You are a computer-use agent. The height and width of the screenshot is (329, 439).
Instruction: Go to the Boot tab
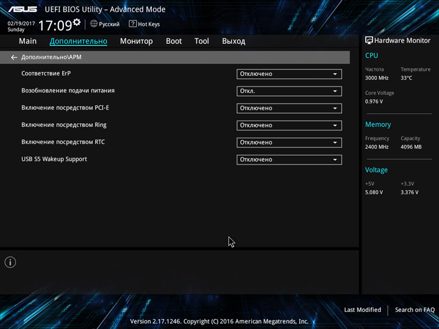click(x=174, y=41)
